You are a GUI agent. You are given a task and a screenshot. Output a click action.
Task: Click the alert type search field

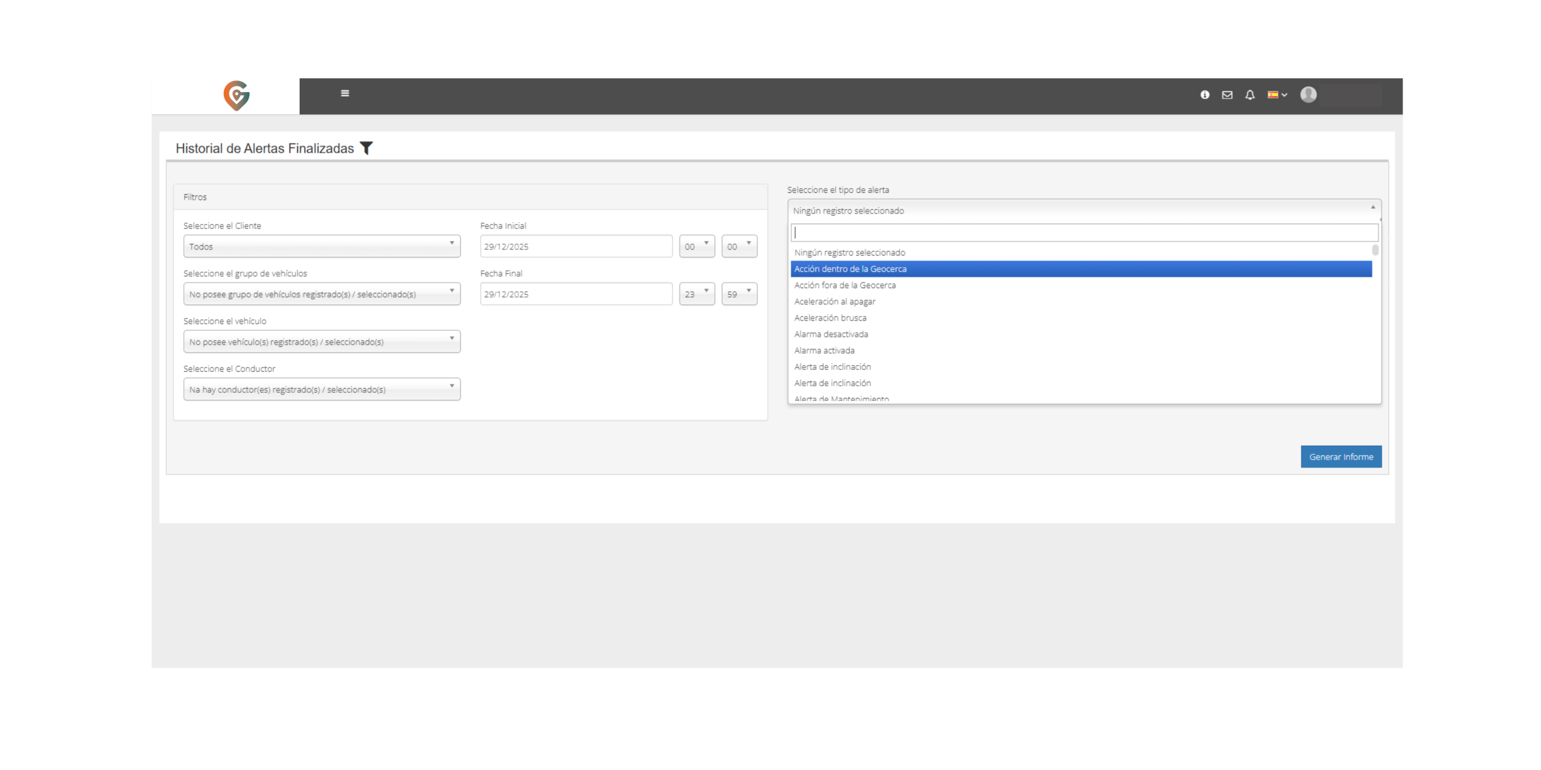tap(1084, 233)
